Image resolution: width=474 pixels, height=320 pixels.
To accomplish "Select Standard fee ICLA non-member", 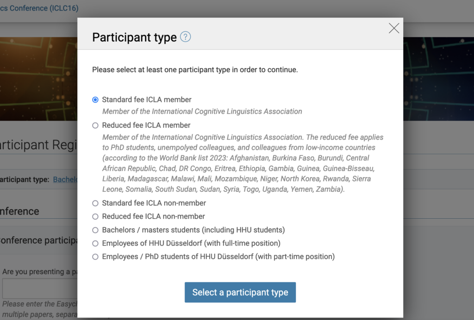I will coord(95,203).
